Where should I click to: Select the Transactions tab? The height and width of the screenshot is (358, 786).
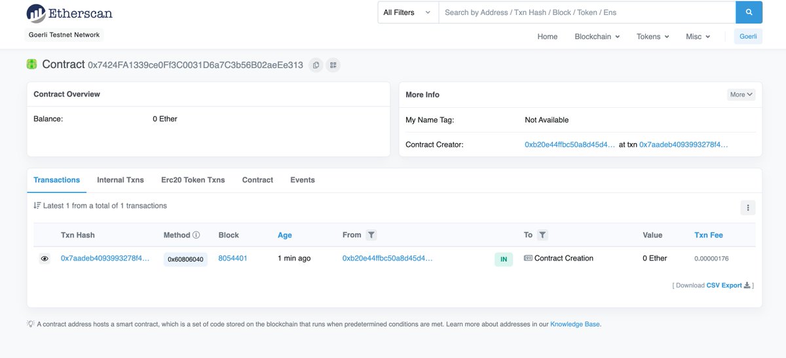click(x=56, y=180)
